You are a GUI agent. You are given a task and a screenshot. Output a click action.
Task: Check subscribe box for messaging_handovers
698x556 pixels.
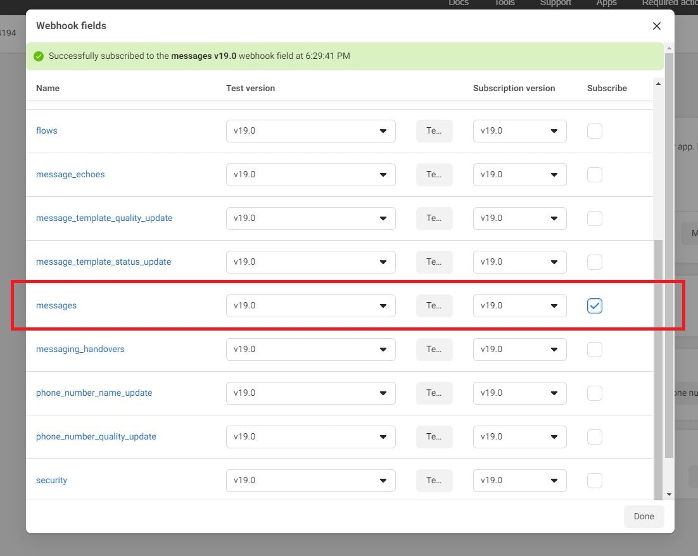click(x=594, y=349)
